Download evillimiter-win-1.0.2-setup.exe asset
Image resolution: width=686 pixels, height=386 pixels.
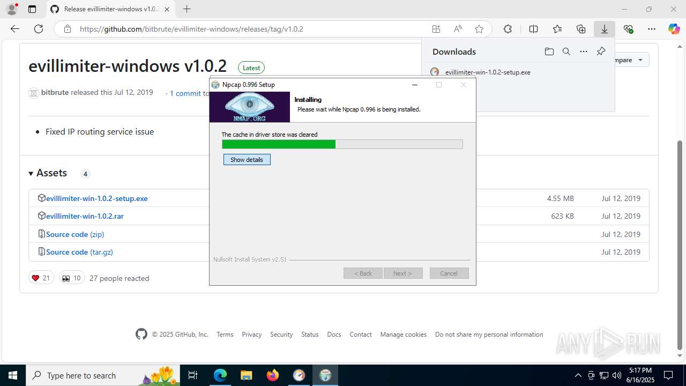(96, 198)
